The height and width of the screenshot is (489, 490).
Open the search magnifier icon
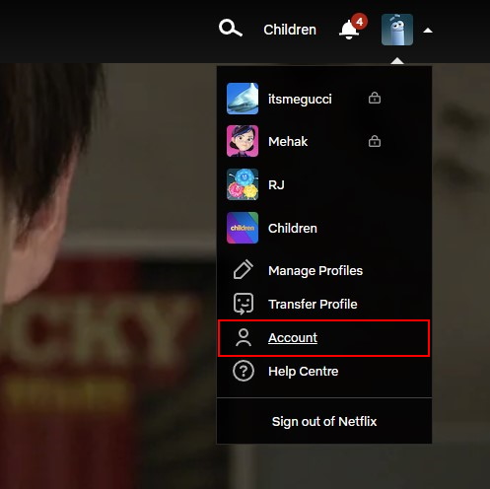(x=231, y=29)
